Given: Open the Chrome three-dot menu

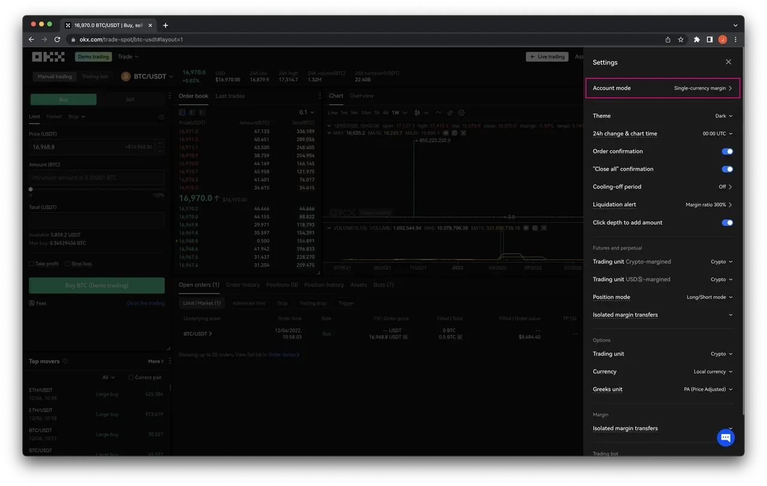Looking at the screenshot, I should pos(735,40).
